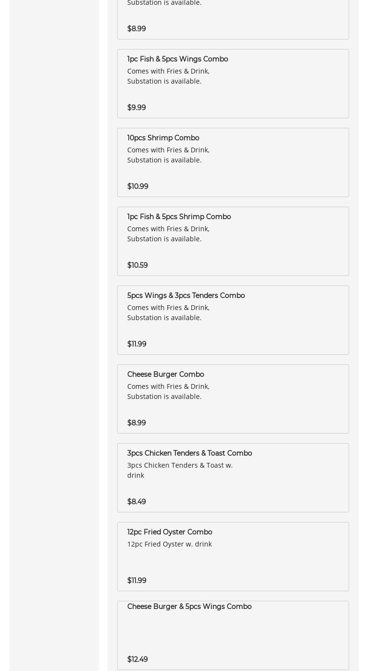Click the description under 10pcs Shrimp Combo
Screen dimensions: 377x671
(x=168, y=155)
